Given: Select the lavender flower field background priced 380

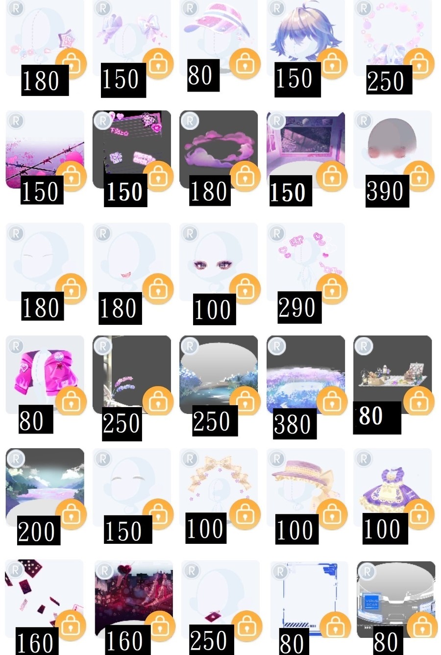Looking at the screenshot, I should tap(306, 375).
